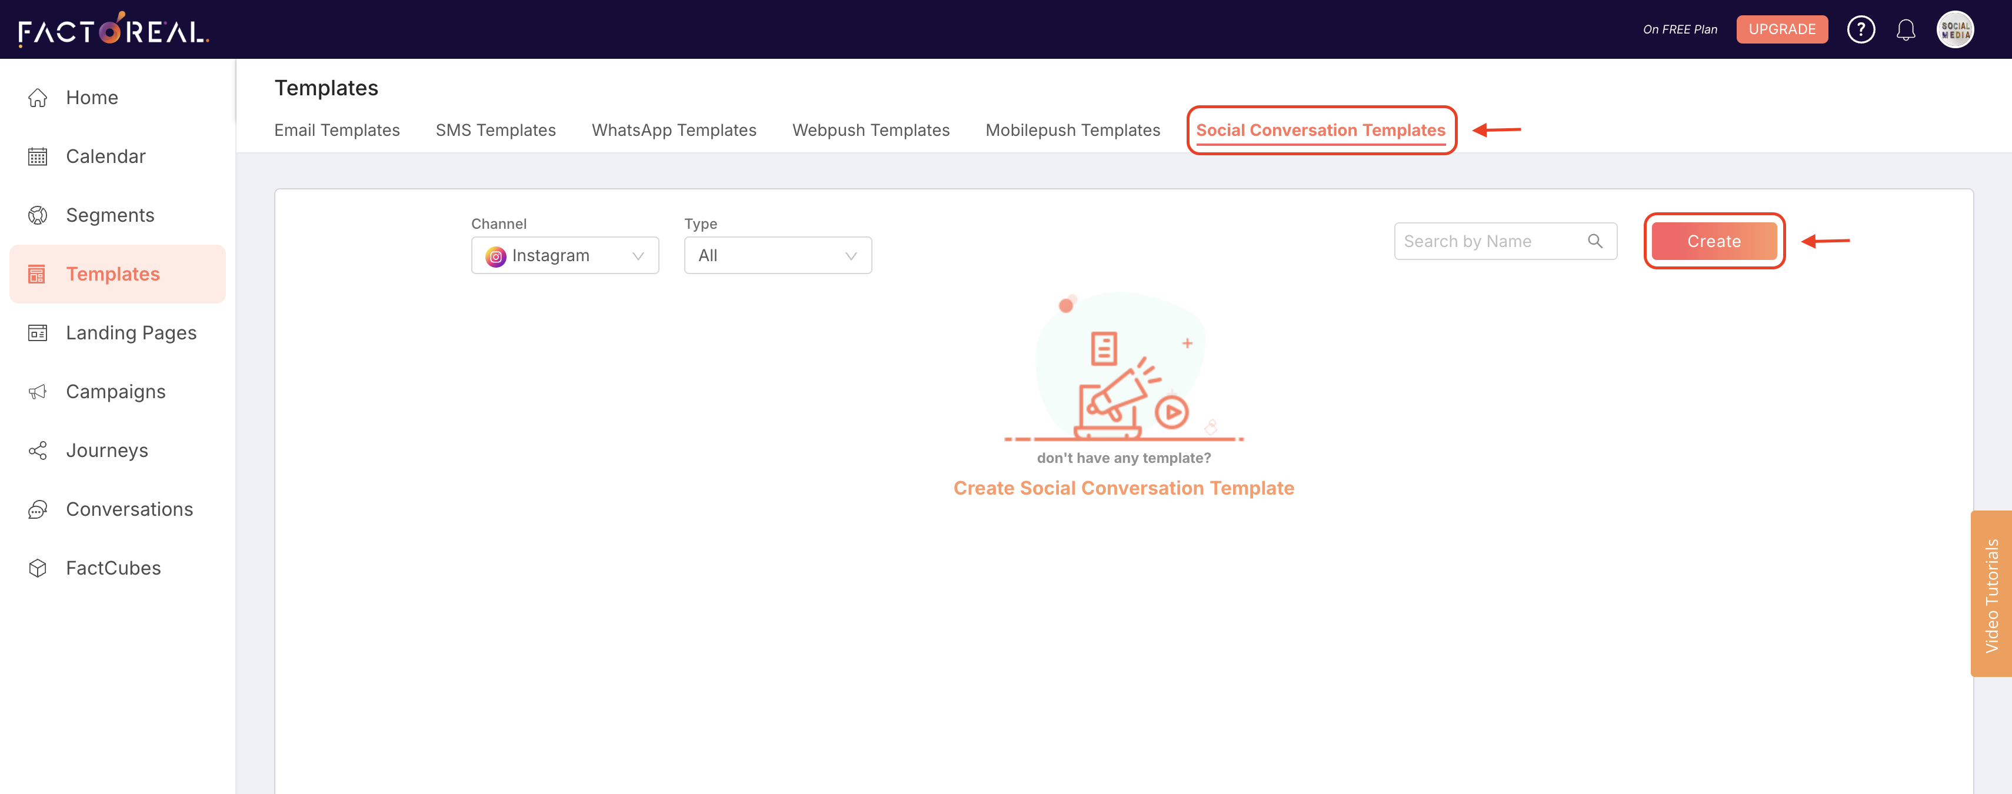The width and height of the screenshot is (2012, 794).
Task: Click the Journeys share icon
Action: click(x=38, y=451)
